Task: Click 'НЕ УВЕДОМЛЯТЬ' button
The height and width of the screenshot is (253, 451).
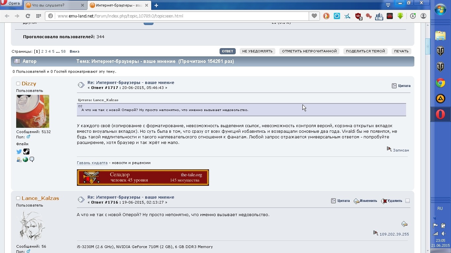Action: coord(257,51)
